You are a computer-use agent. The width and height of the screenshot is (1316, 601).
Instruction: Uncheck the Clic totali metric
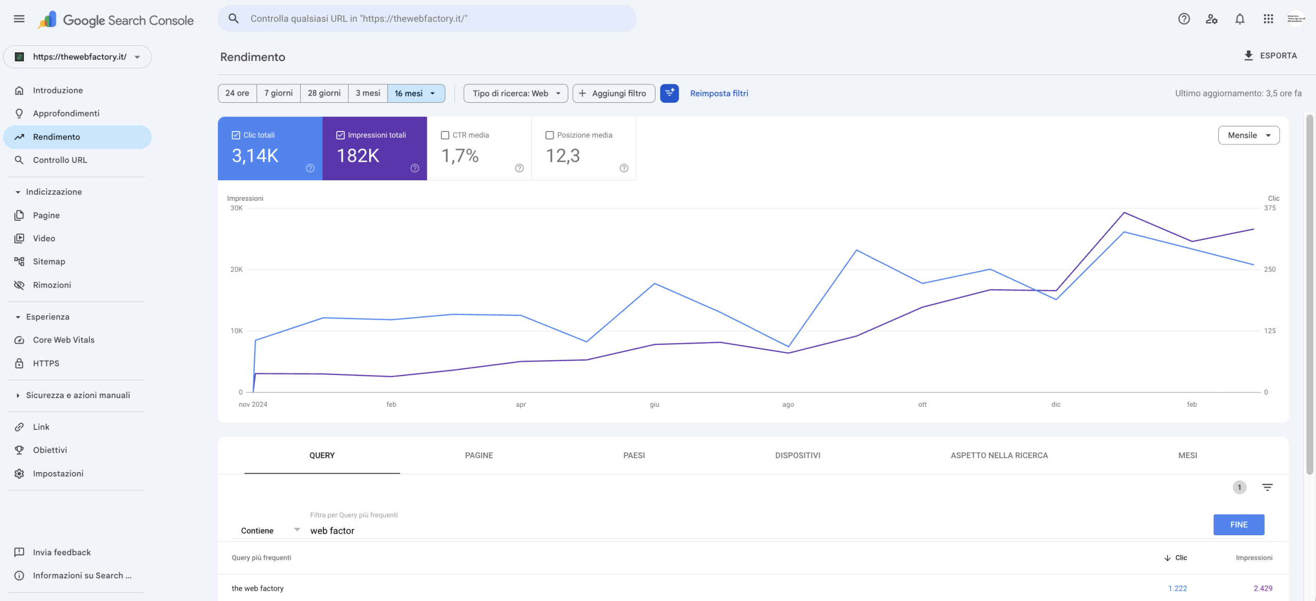(236, 135)
